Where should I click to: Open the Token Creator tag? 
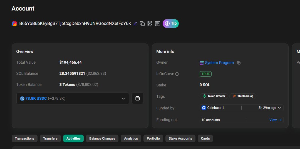(214, 96)
